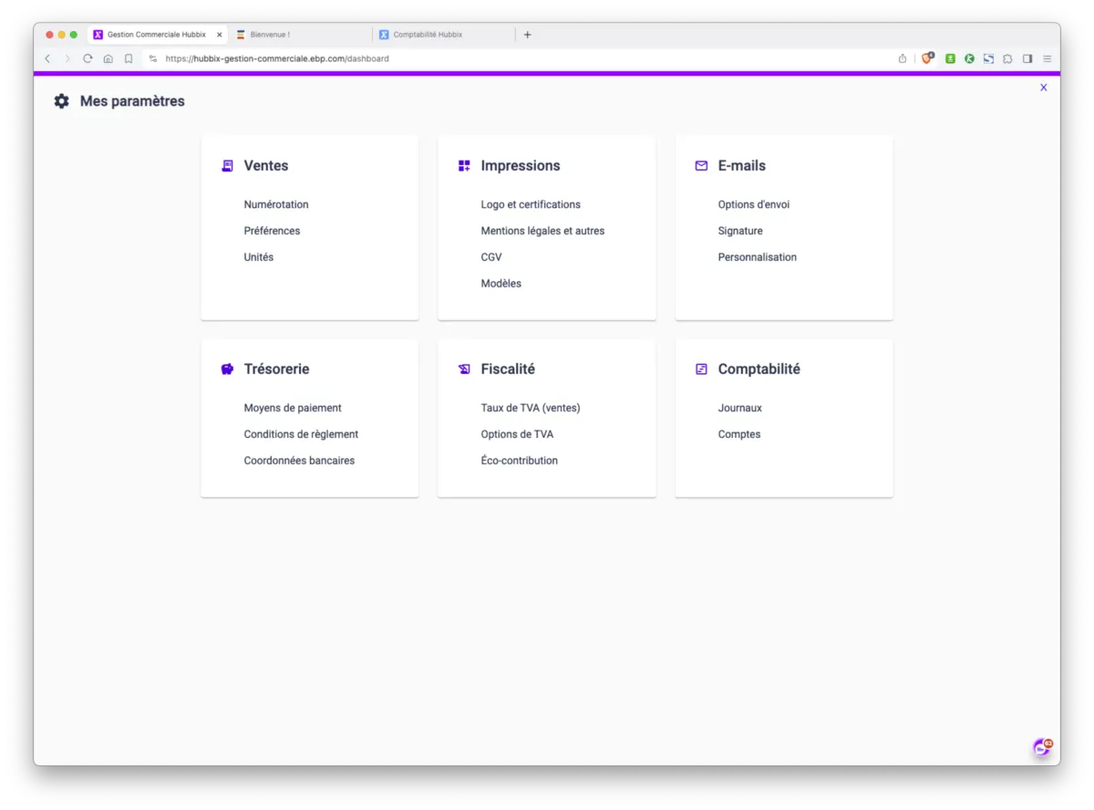The height and width of the screenshot is (810, 1094).
Task: Open the browser hamburger menu
Action: [1048, 58]
